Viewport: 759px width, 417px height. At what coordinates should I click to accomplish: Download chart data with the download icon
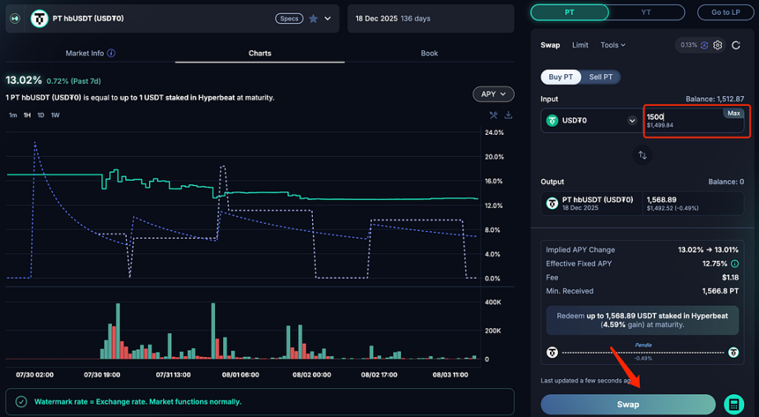tap(508, 114)
